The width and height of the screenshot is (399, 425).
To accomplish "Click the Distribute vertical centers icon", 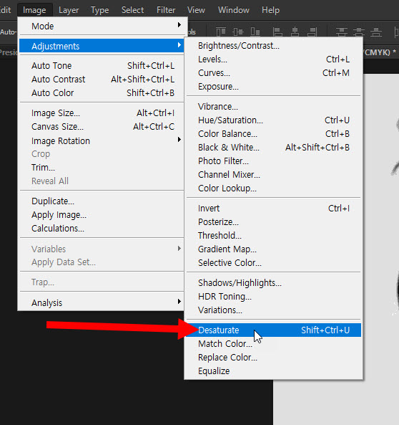I will (x=359, y=32).
